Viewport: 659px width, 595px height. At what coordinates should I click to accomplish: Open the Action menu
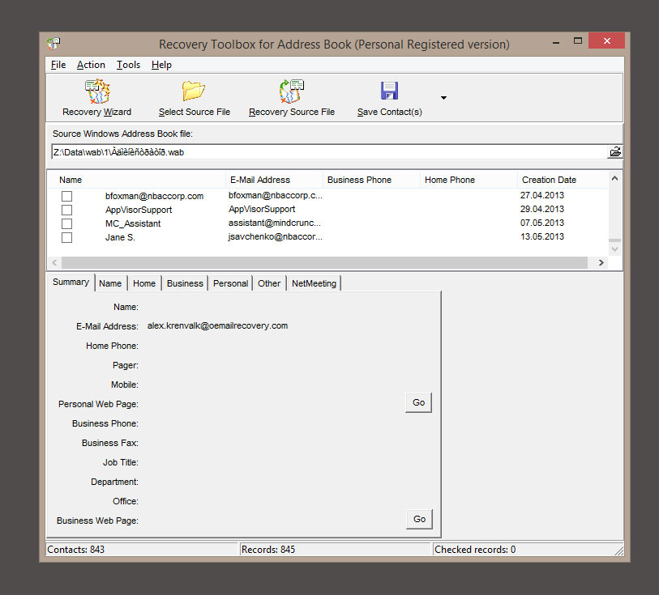pyautogui.click(x=91, y=65)
